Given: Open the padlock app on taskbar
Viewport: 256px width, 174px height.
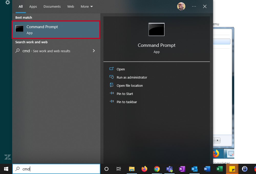Looking at the screenshot, I should (x=244, y=169).
